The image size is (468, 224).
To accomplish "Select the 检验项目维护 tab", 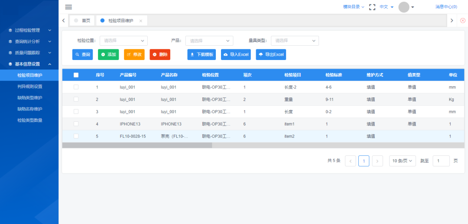I will pos(121,20).
